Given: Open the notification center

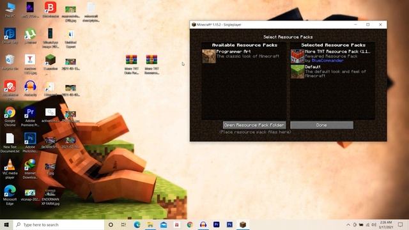Looking at the screenshot, I should pyautogui.click(x=401, y=224).
